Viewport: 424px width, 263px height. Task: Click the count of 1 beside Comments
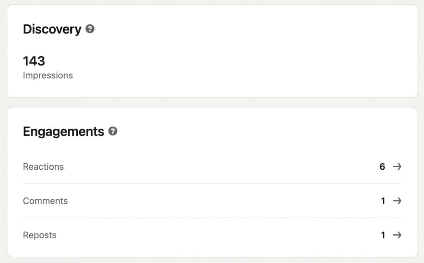(x=383, y=201)
